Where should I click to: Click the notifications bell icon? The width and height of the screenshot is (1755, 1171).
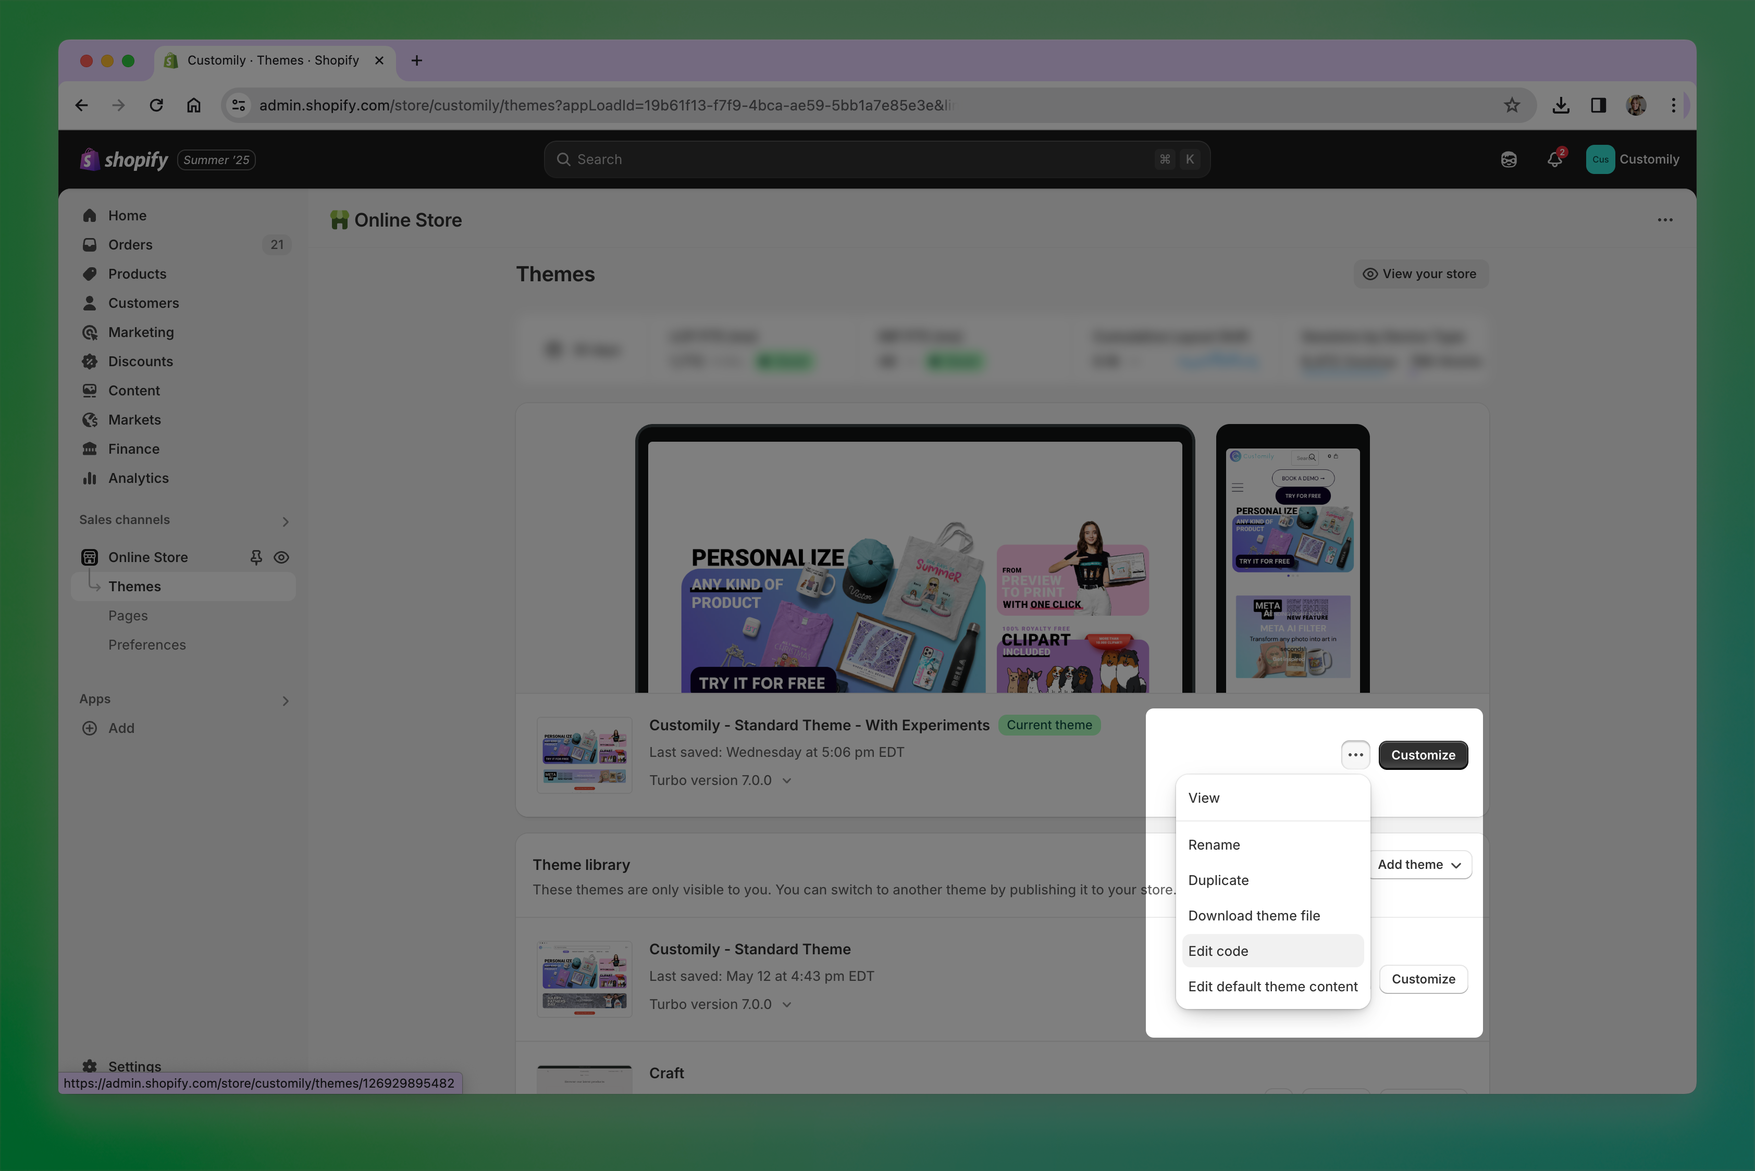click(1554, 160)
